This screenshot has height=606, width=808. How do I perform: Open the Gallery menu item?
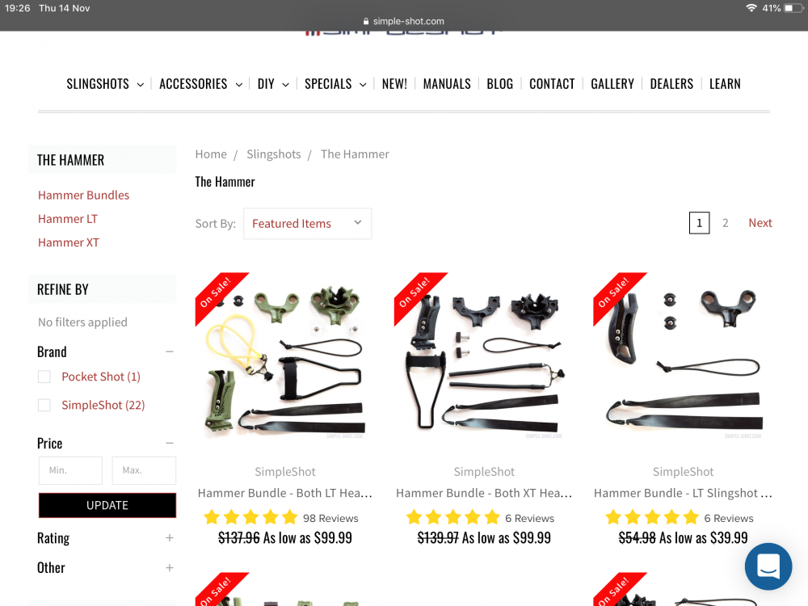tap(612, 84)
